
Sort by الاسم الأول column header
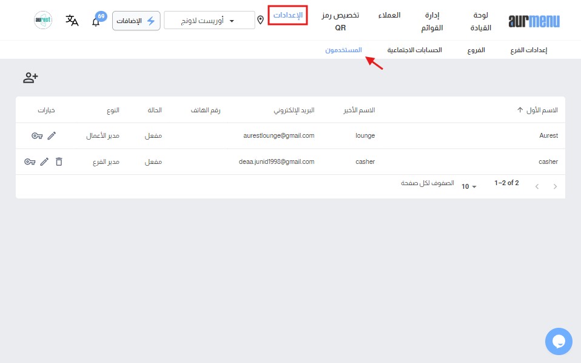click(537, 110)
